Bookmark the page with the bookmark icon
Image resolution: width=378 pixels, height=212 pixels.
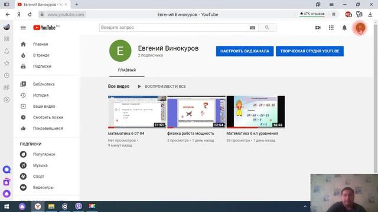(x=334, y=14)
